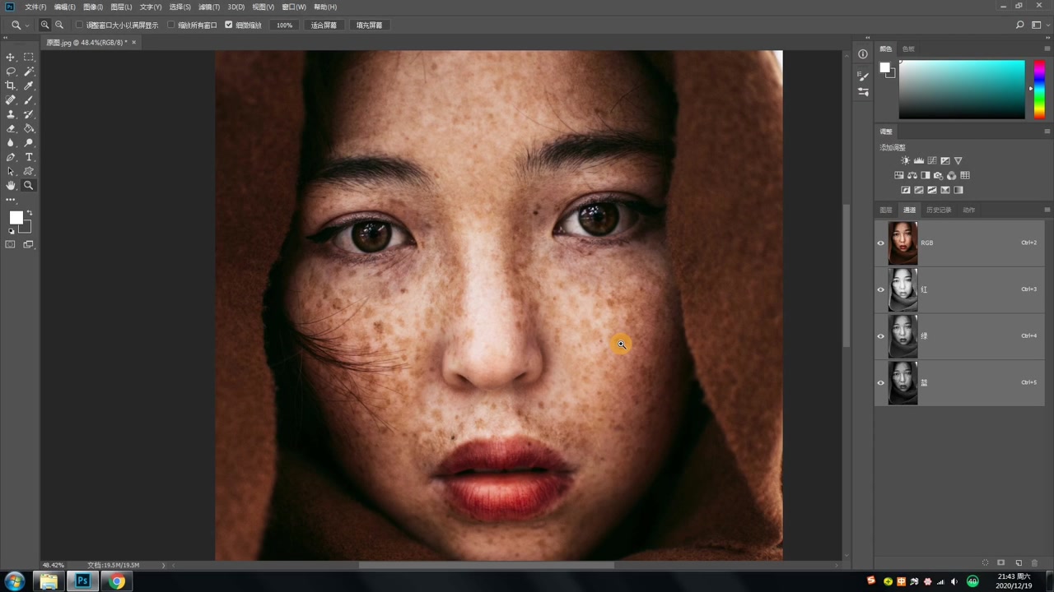Toggle Red channel visibility eye
The width and height of the screenshot is (1054, 592).
pyautogui.click(x=881, y=289)
